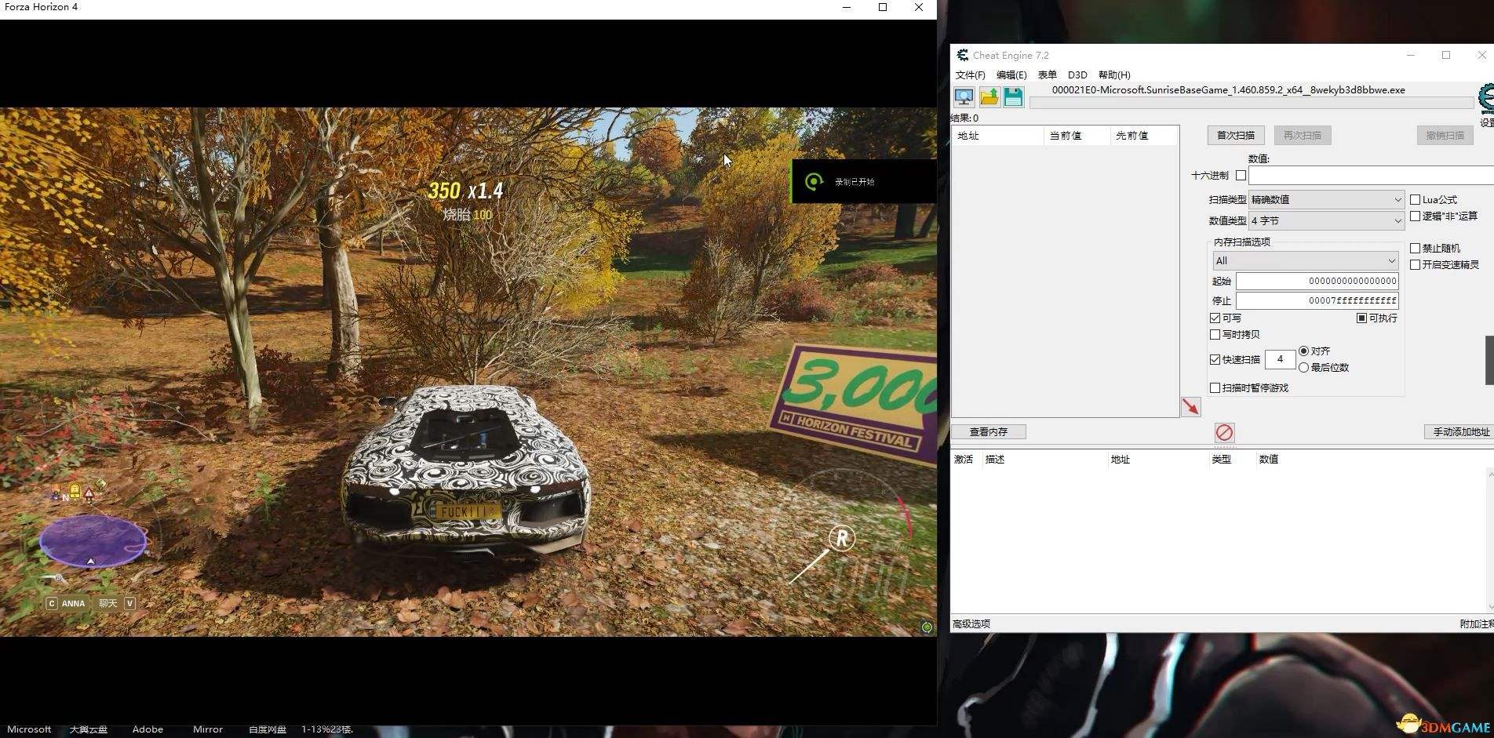Toggle the executable checkbox
The image size is (1494, 738).
[1362, 318]
